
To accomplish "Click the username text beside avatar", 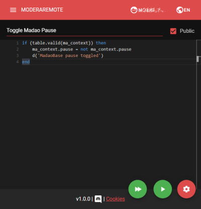I will (x=152, y=10).
